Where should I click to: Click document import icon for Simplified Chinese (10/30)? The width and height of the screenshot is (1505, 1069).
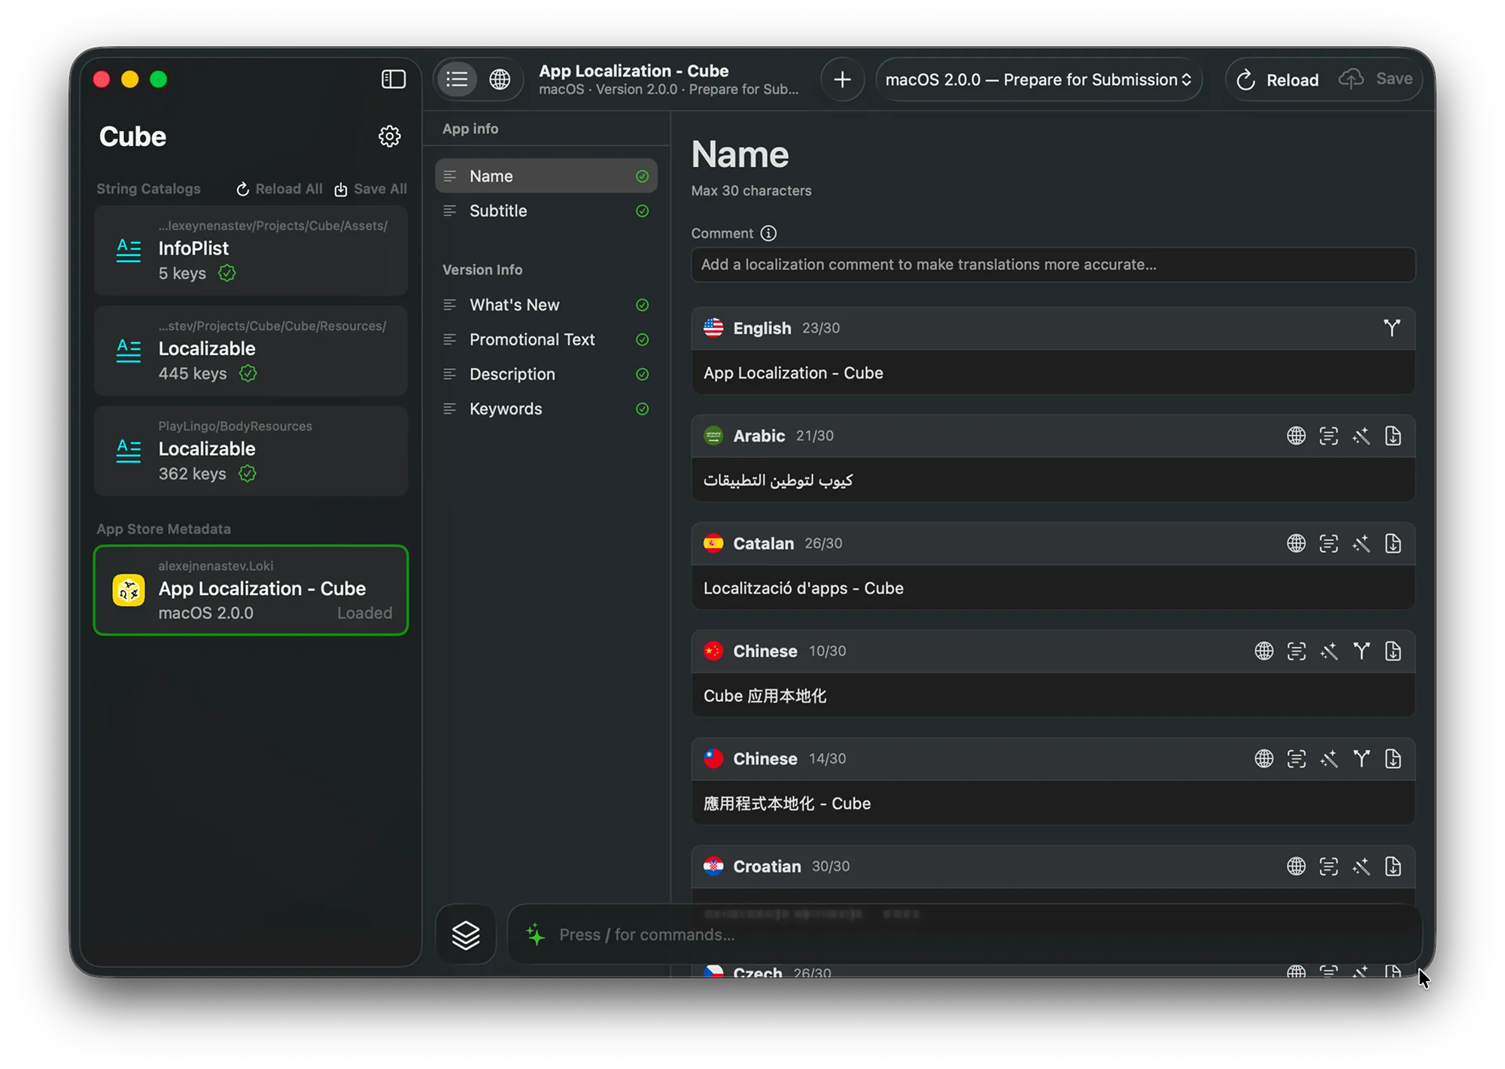[1393, 651]
